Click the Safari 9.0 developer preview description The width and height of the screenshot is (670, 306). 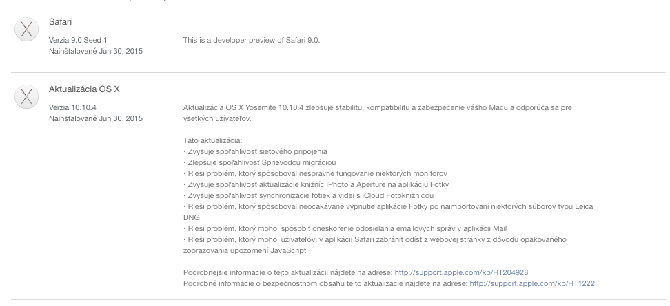(x=252, y=40)
